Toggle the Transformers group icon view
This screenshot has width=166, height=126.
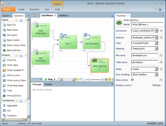click(16, 101)
